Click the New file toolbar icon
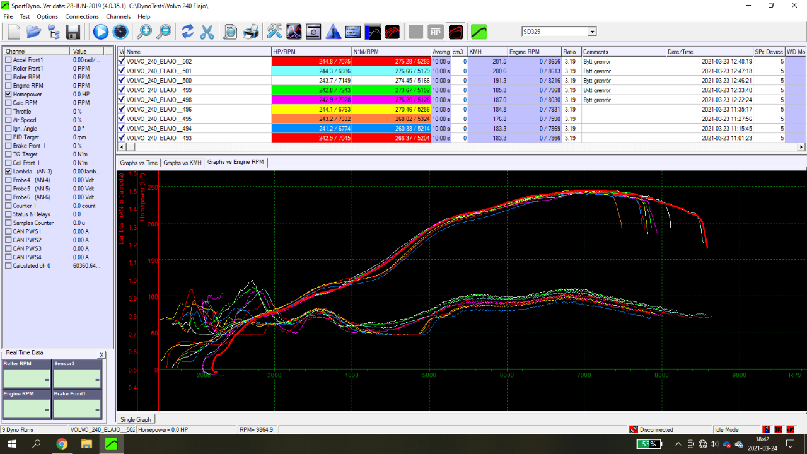 (x=15, y=32)
